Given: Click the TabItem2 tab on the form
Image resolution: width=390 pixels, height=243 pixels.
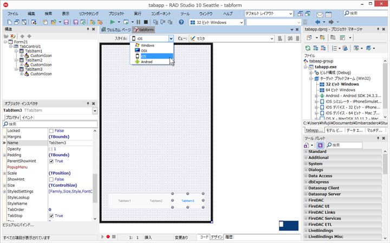Looking at the screenshot, I should 156,201.
